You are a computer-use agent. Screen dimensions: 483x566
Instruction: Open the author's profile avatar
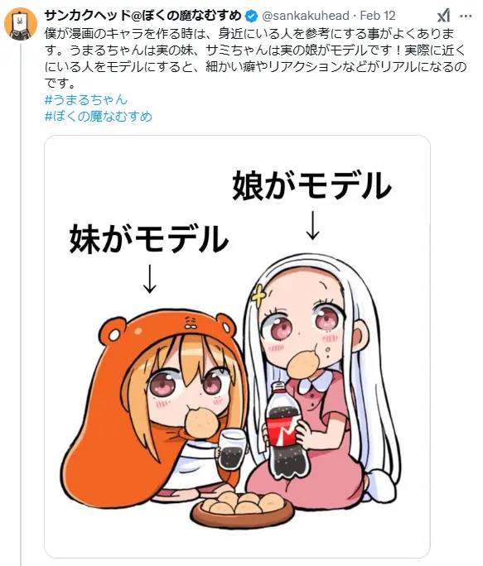pos(20,24)
